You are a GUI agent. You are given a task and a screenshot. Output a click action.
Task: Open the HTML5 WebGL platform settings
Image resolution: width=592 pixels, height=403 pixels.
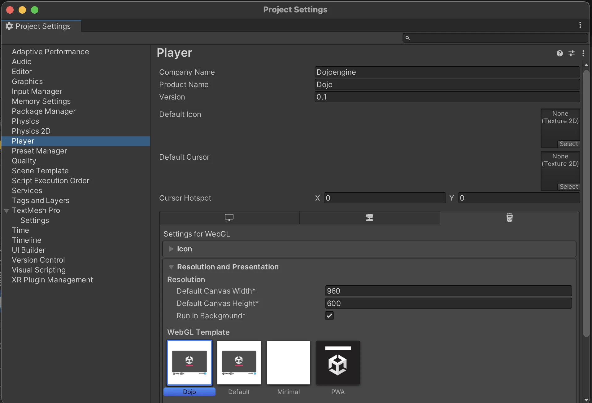click(509, 218)
